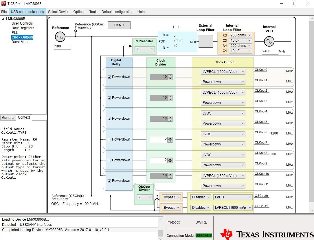Click the Internal VCO oscillator symbol
Image resolution: width=314 pixels, height=240 pixels.
pyautogui.click(x=269, y=41)
